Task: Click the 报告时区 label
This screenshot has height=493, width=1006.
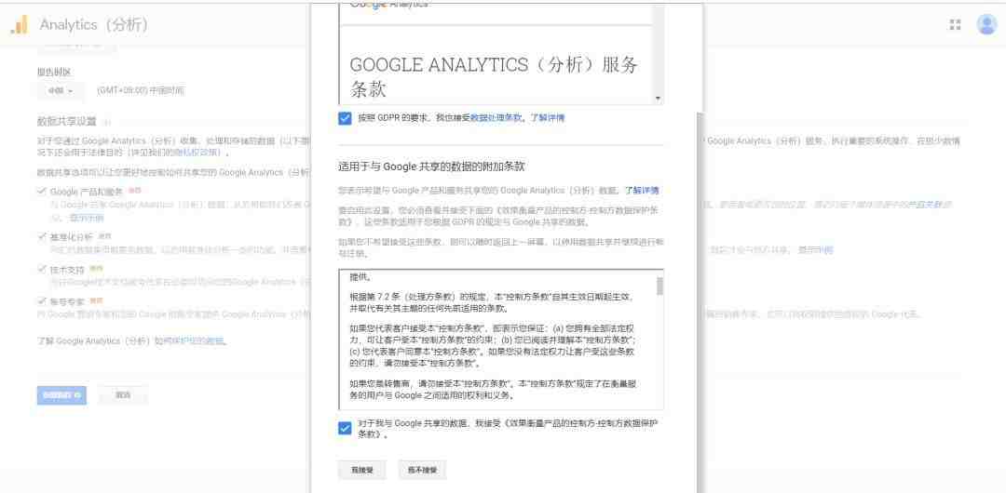Action: point(54,73)
